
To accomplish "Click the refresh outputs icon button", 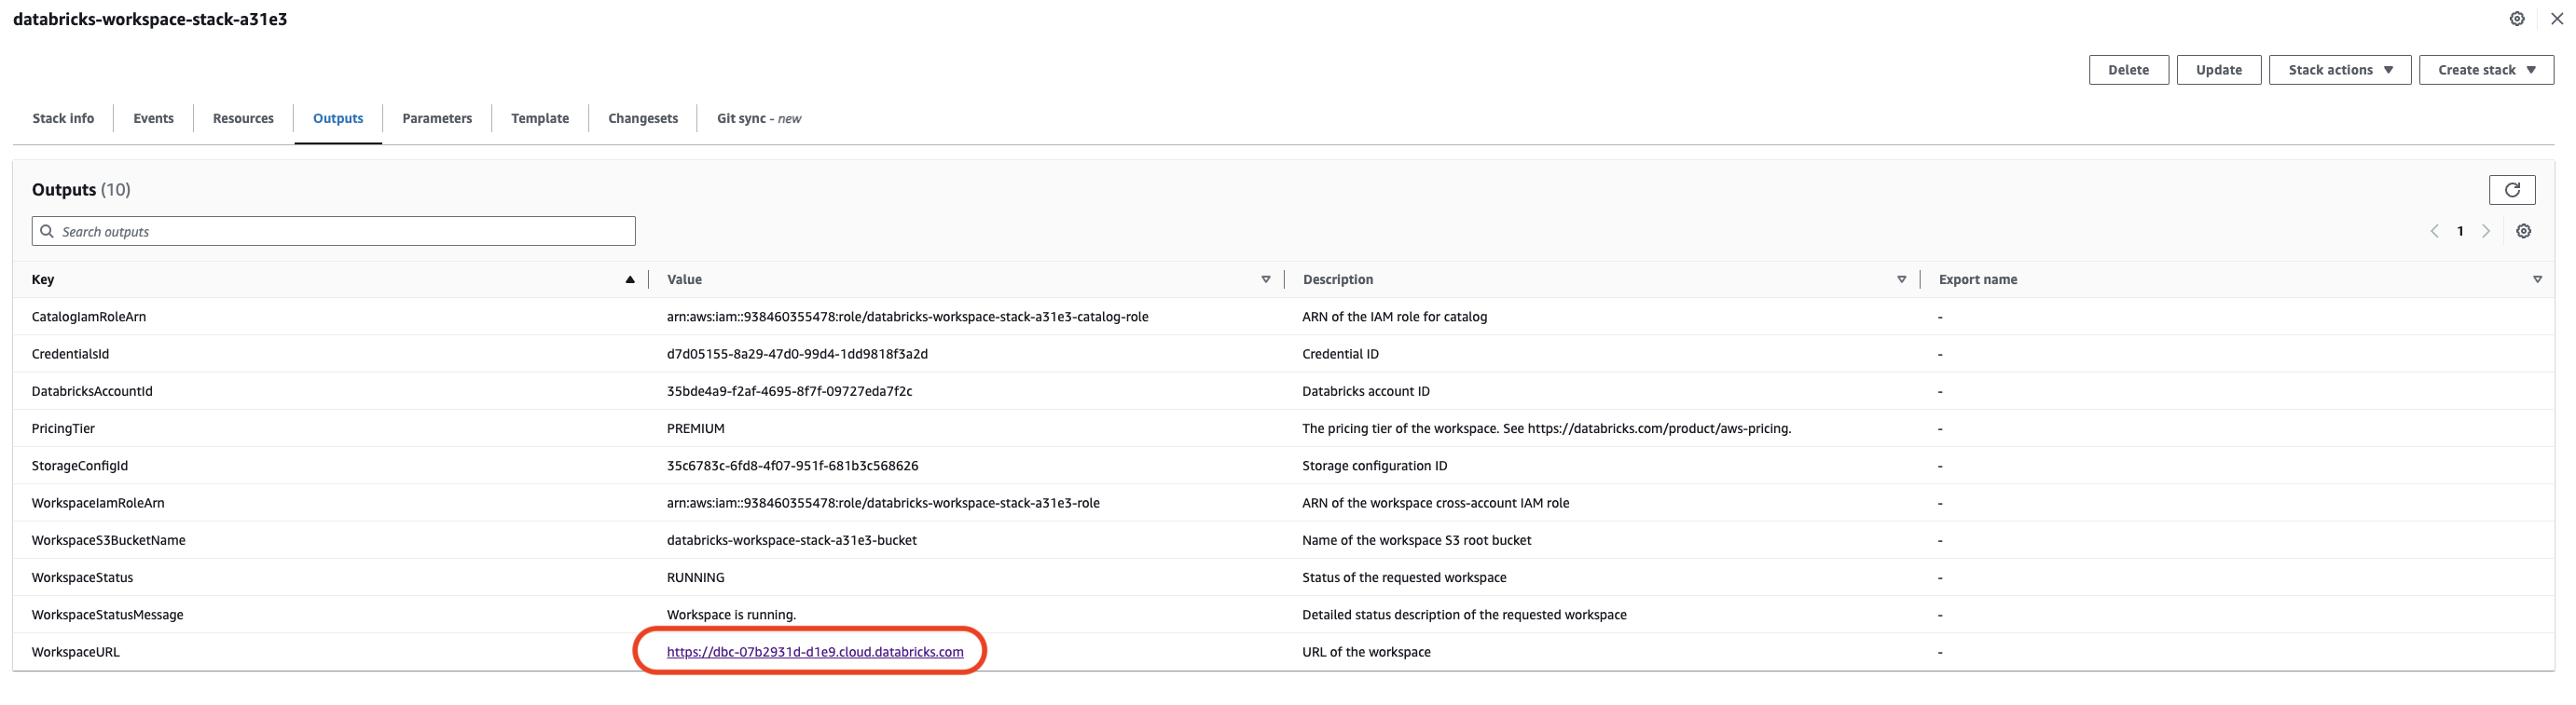I will click(2511, 190).
